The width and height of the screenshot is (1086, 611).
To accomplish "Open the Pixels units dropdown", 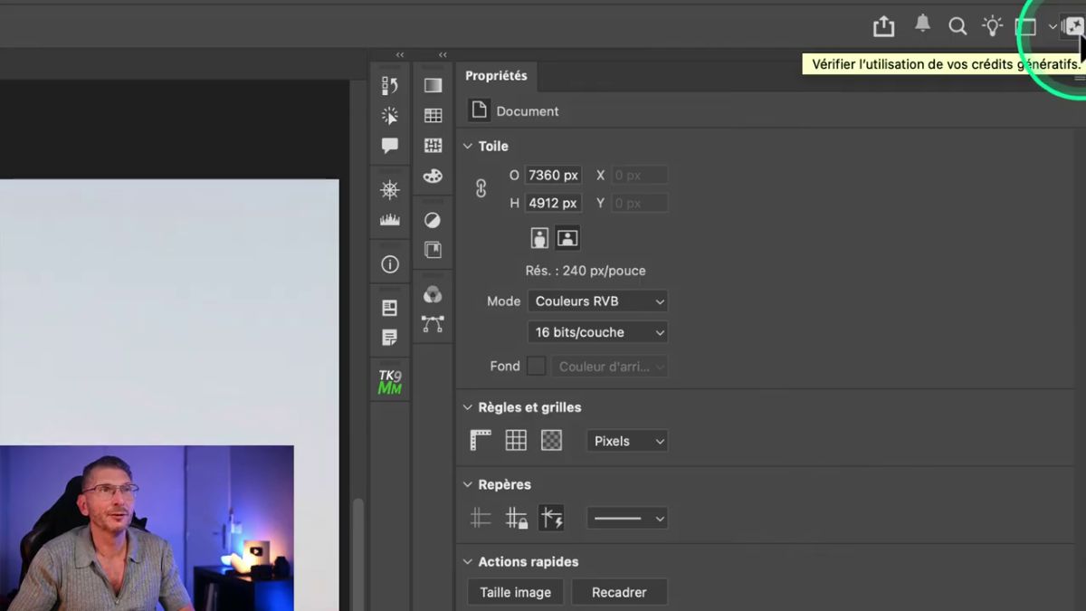I will pyautogui.click(x=627, y=441).
